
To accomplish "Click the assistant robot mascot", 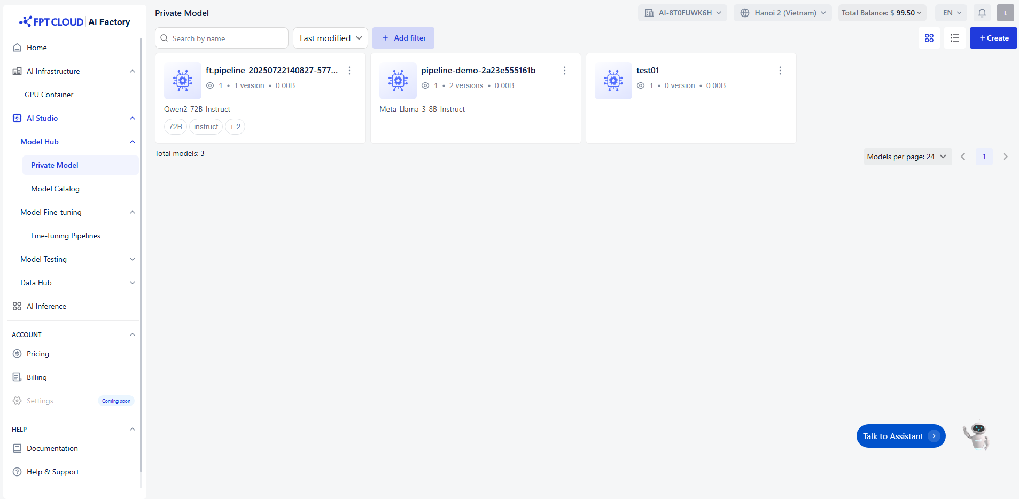I will coord(977,435).
